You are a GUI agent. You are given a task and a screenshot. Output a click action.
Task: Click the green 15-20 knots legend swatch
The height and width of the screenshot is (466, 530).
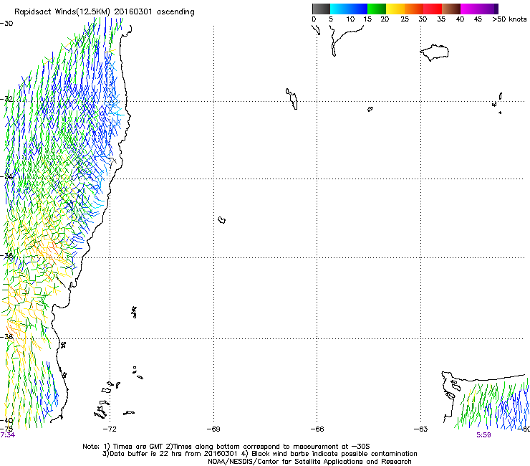(x=377, y=9)
